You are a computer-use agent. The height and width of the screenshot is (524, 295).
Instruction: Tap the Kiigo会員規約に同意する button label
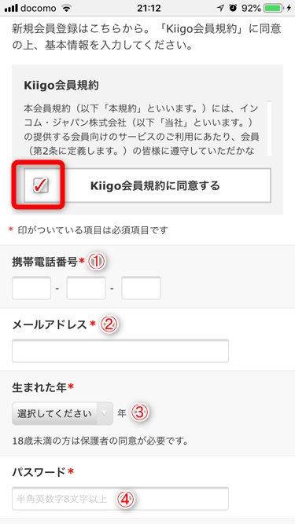[x=155, y=186]
